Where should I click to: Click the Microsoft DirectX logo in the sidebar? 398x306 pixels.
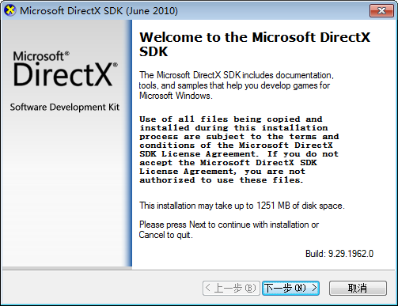[x=65, y=69]
